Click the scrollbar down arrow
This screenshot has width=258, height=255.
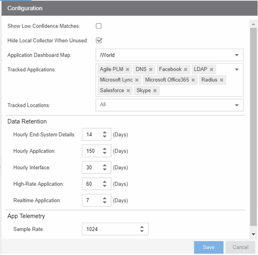(253, 234)
